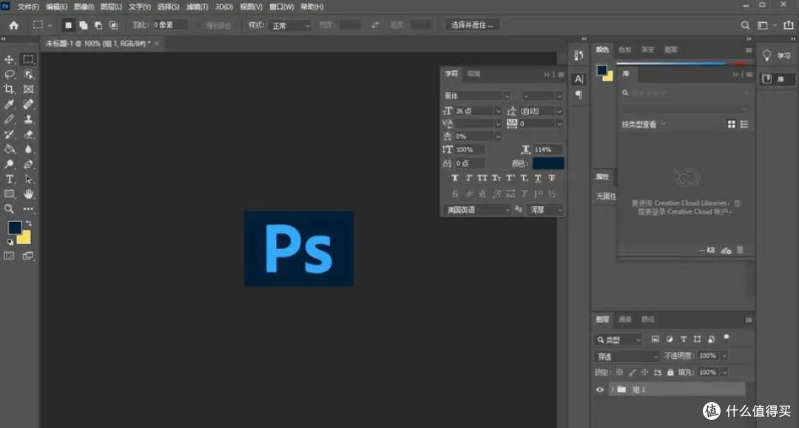Viewport: 799px width, 428px height.
Task: Change the screen mode
Action: click(28, 256)
